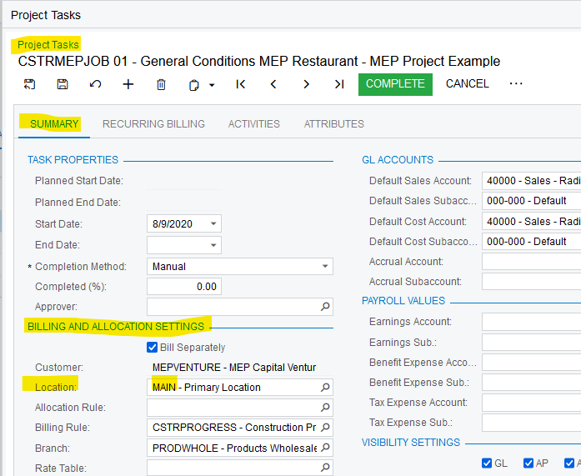581x476 pixels.
Task: Click the Earnings Account field
Action: [x=531, y=322]
